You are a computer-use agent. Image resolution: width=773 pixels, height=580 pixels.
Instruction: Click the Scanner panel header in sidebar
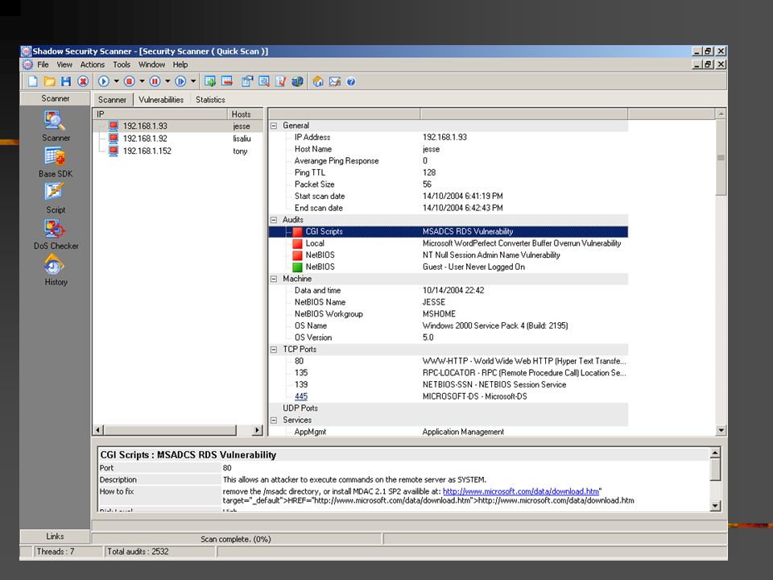(55, 98)
